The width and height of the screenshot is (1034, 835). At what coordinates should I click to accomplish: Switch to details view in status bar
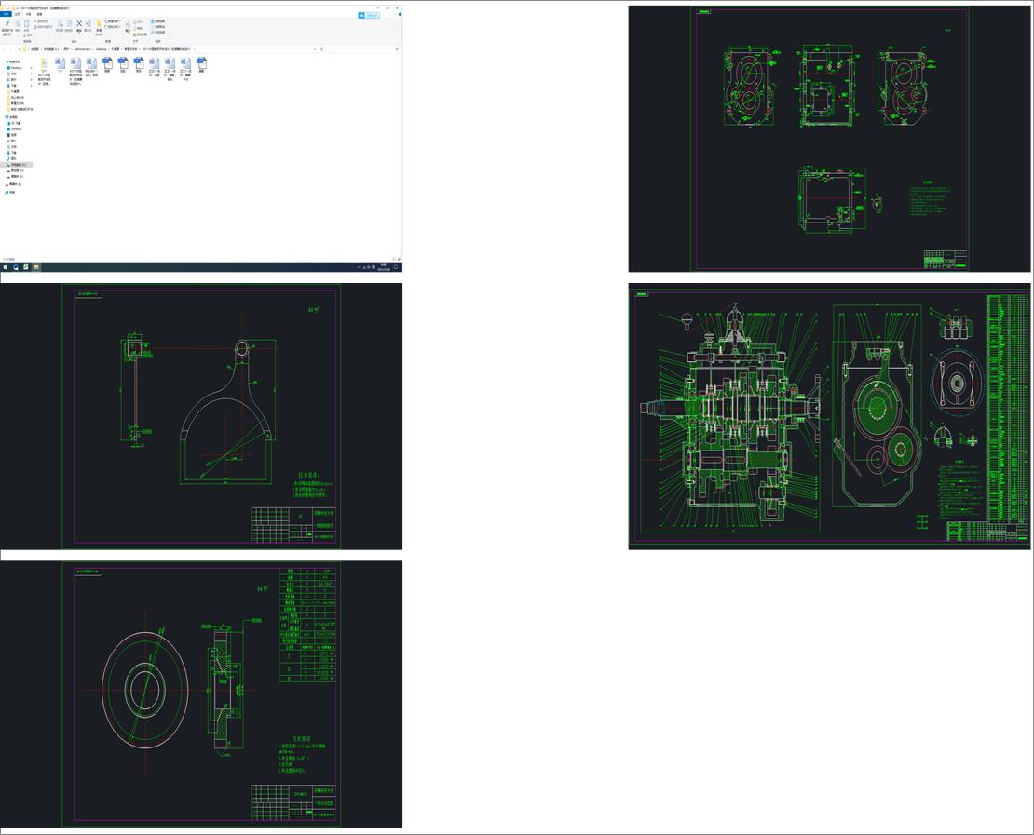pyautogui.click(x=394, y=259)
